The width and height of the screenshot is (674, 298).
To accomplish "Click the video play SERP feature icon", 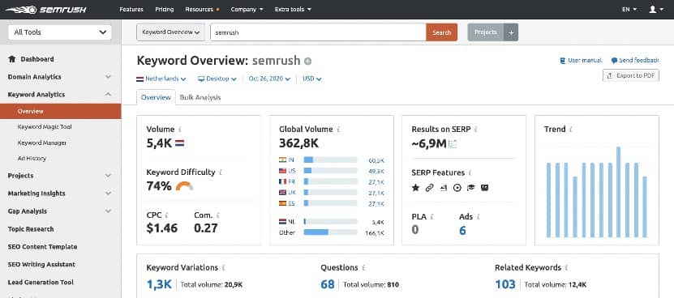I will pyautogui.click(x=457, y=188).
